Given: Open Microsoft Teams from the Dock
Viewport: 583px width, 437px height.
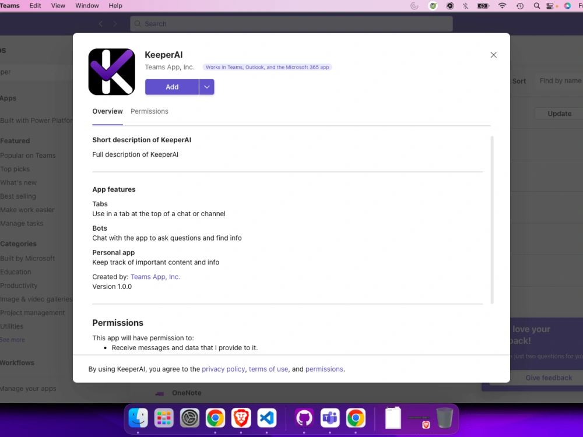Looking at the screenshot, I should (330, 418).
